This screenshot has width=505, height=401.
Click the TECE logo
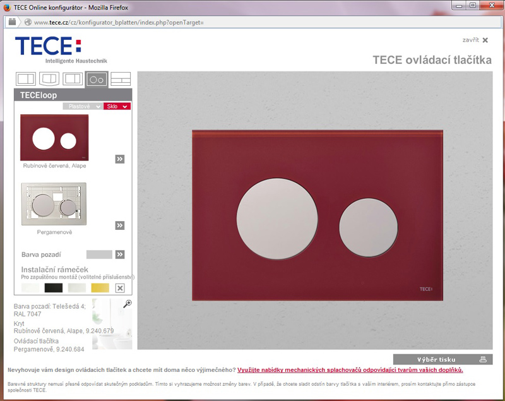(49, 45)
